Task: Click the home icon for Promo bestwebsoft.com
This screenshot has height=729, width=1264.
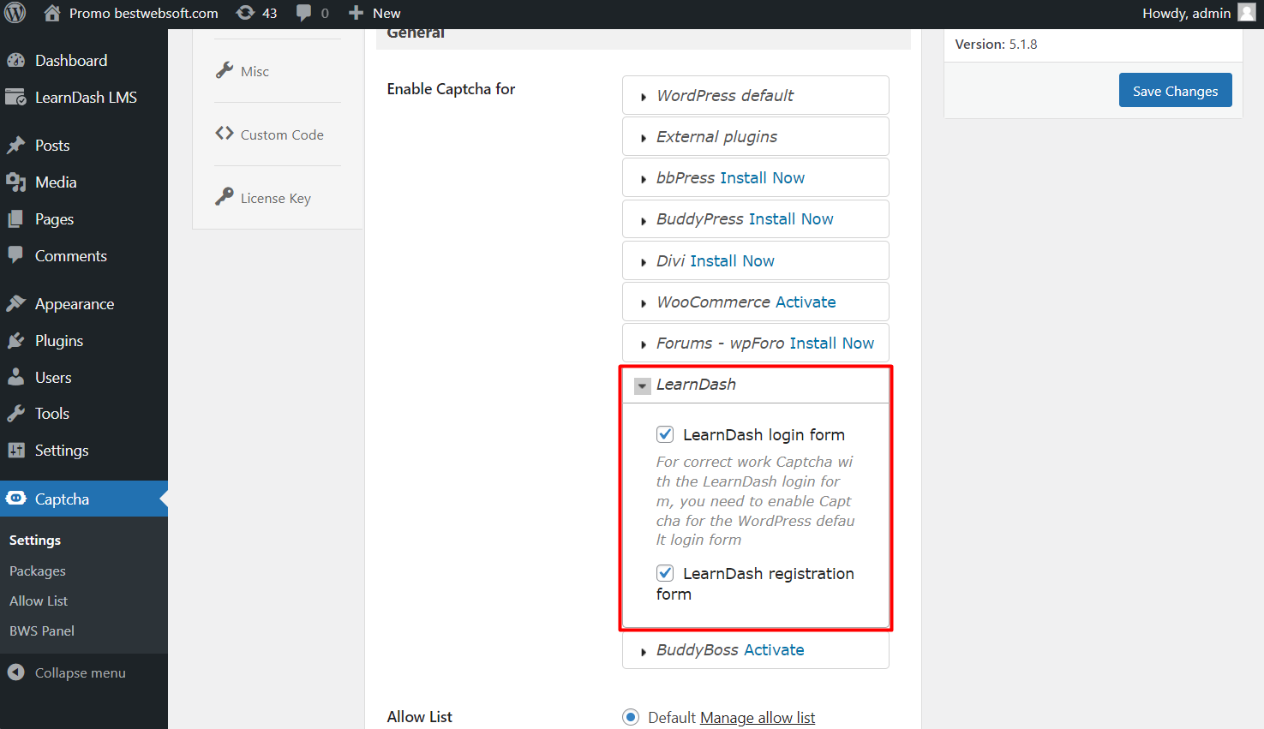Action: [x=52, y=13]
